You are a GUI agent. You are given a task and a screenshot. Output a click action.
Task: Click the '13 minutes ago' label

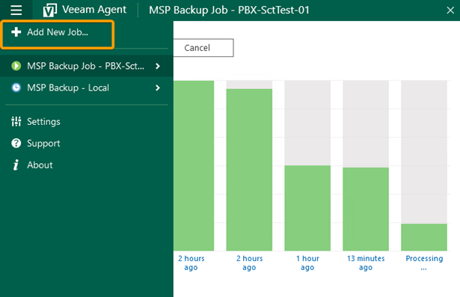(x=366, y=263)
